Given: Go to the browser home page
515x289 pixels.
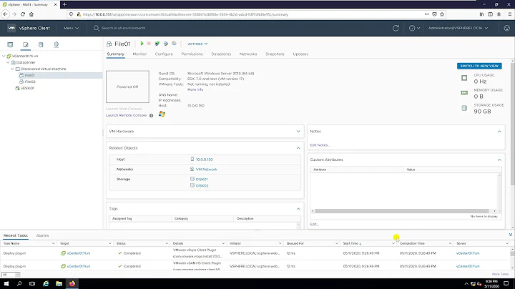Looking at the screenshot, I should (x=31, y=14).
